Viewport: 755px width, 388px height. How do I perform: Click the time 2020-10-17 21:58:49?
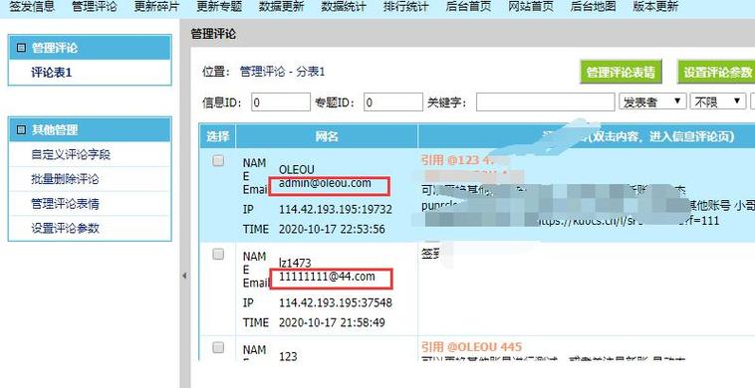tap(332, 322)
